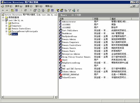140x103 pixels.
Task: Select Domain Controllers folder in tree
Action: point(21,29)
